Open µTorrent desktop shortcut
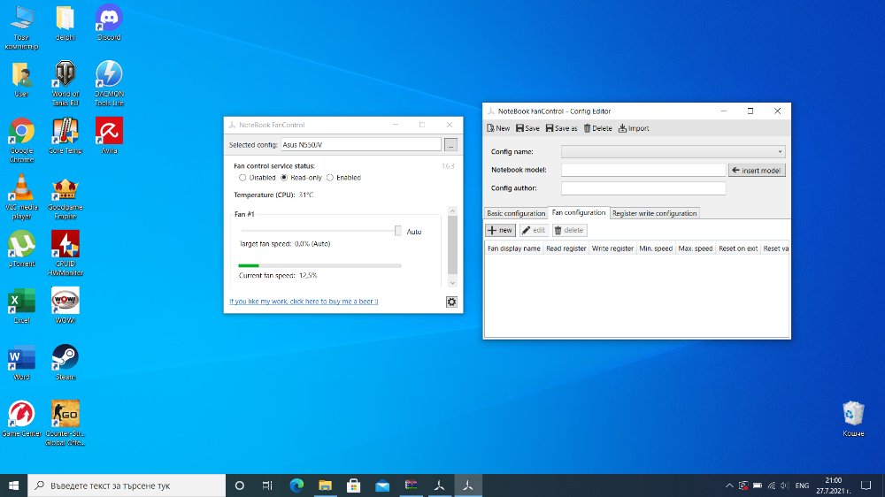The image size is (885, 497). click(21, 248)
